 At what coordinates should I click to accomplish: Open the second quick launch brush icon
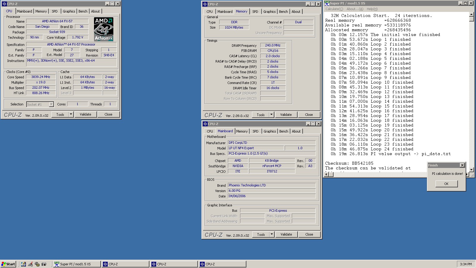pos(30,264)
